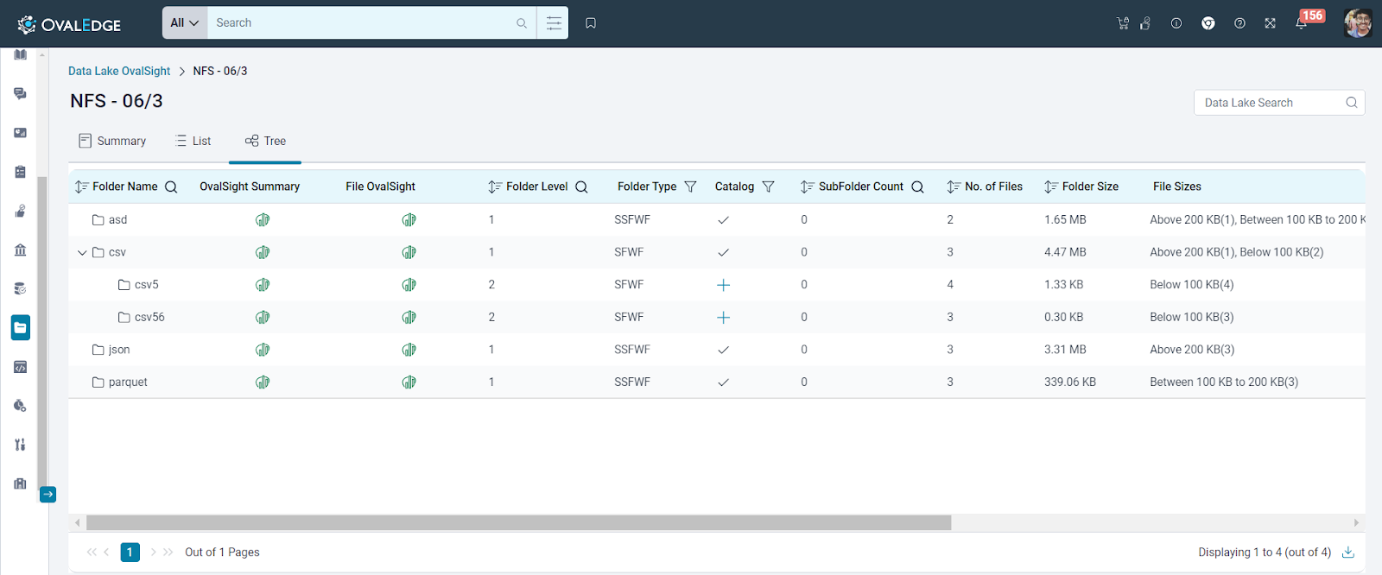Go to page 1 in pagination

(x=130, y=552)
